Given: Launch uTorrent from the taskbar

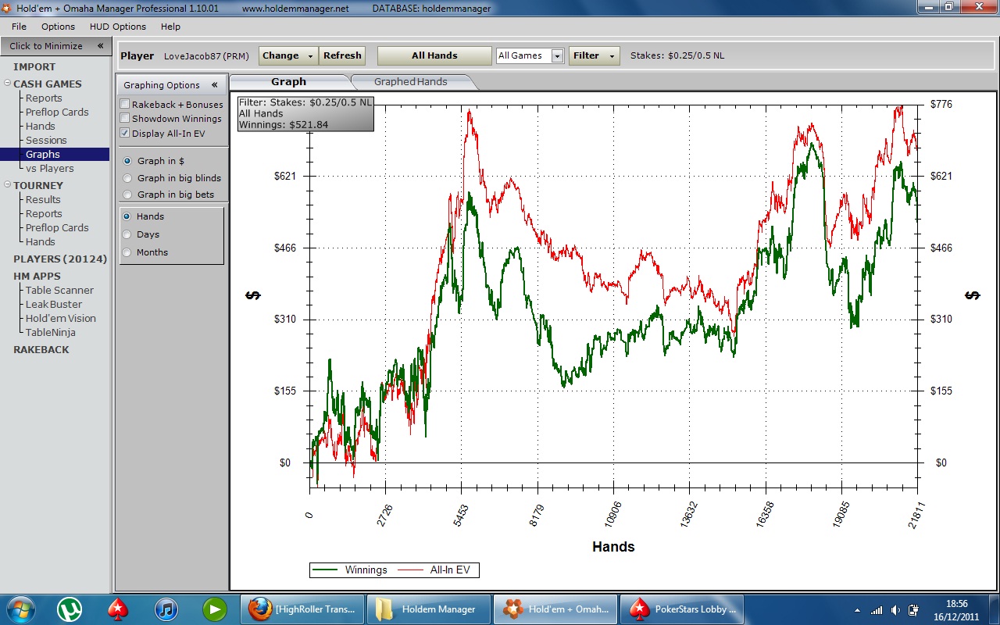Looking at the screenshot, I should click(70, 609).
